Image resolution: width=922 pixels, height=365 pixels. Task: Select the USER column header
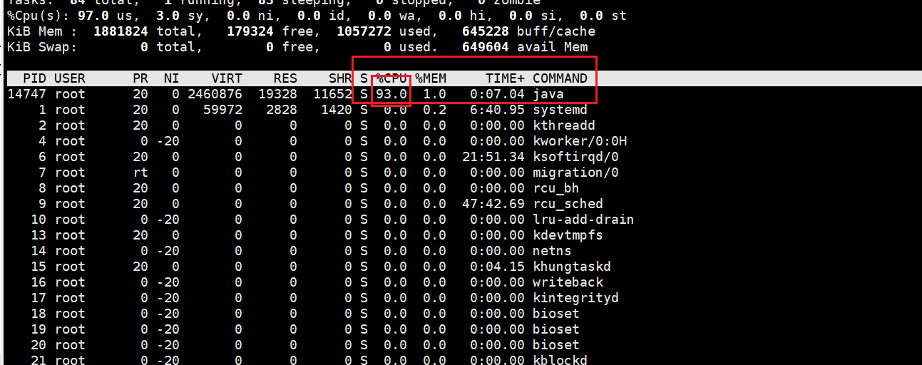point(69,78)
